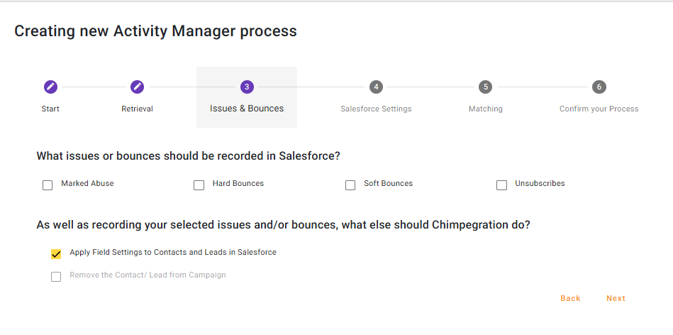Select the Unsubscribes checkbox
The width and height of the screenshot is (673, 335).
502,185
